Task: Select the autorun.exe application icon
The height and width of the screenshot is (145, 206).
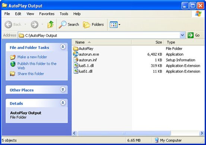Action: point(76,54)
